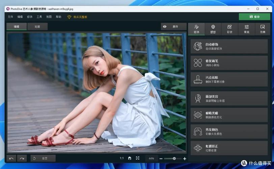The width and height of the screenshot is (274, 169).
Task: Switch to the 塑型 sculpt tab
Action: coord(213,29)
